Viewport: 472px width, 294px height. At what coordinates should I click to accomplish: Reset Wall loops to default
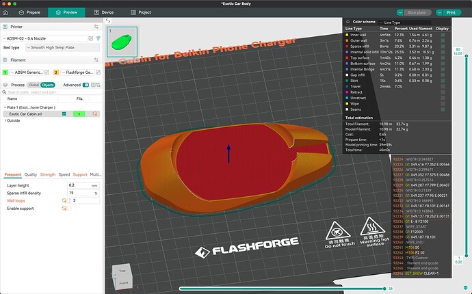tap(64, 201)
